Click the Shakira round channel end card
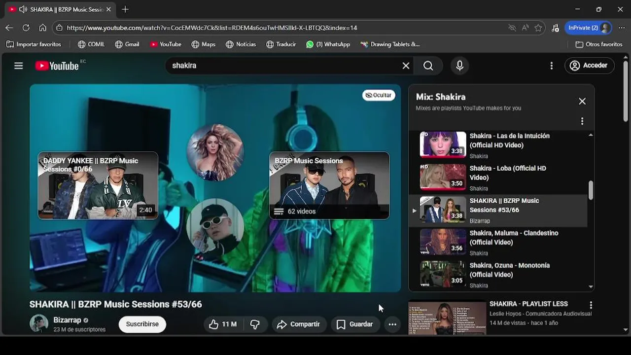Viewport: 631px width, 355px height. (215, 152)
